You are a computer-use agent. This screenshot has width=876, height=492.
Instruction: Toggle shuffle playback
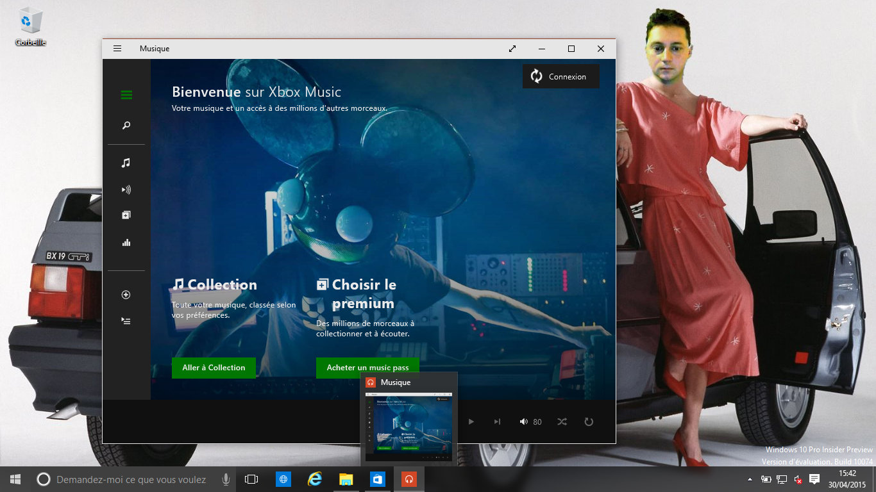tap(562, 422)
